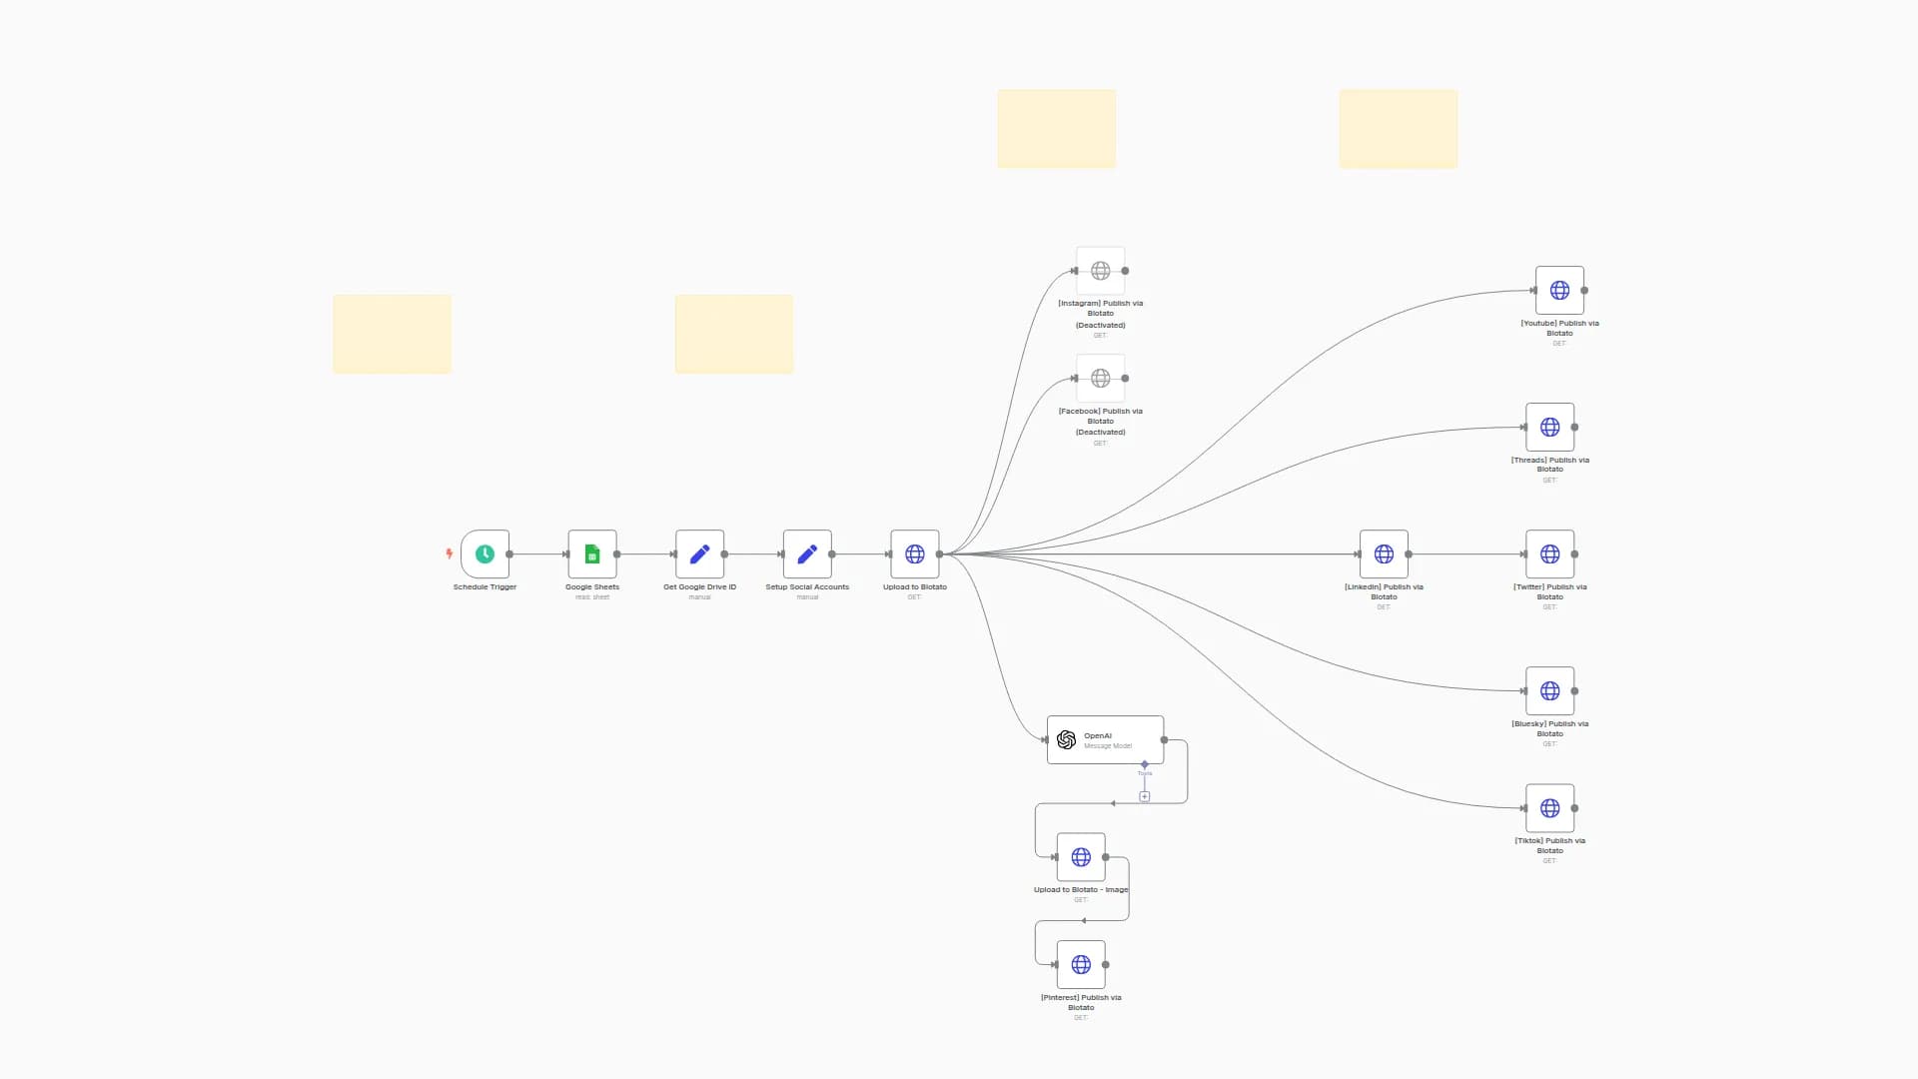Viewport: 1918px width, 1079px height.
Task: Open the Tiktok Publish via Blotato node
Action: [x=1550, y=808]
